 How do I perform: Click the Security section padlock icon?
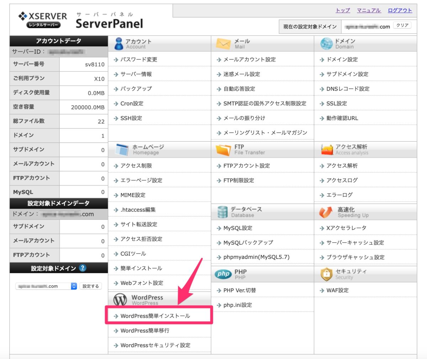pyautogui.click(x=326, y=274)
